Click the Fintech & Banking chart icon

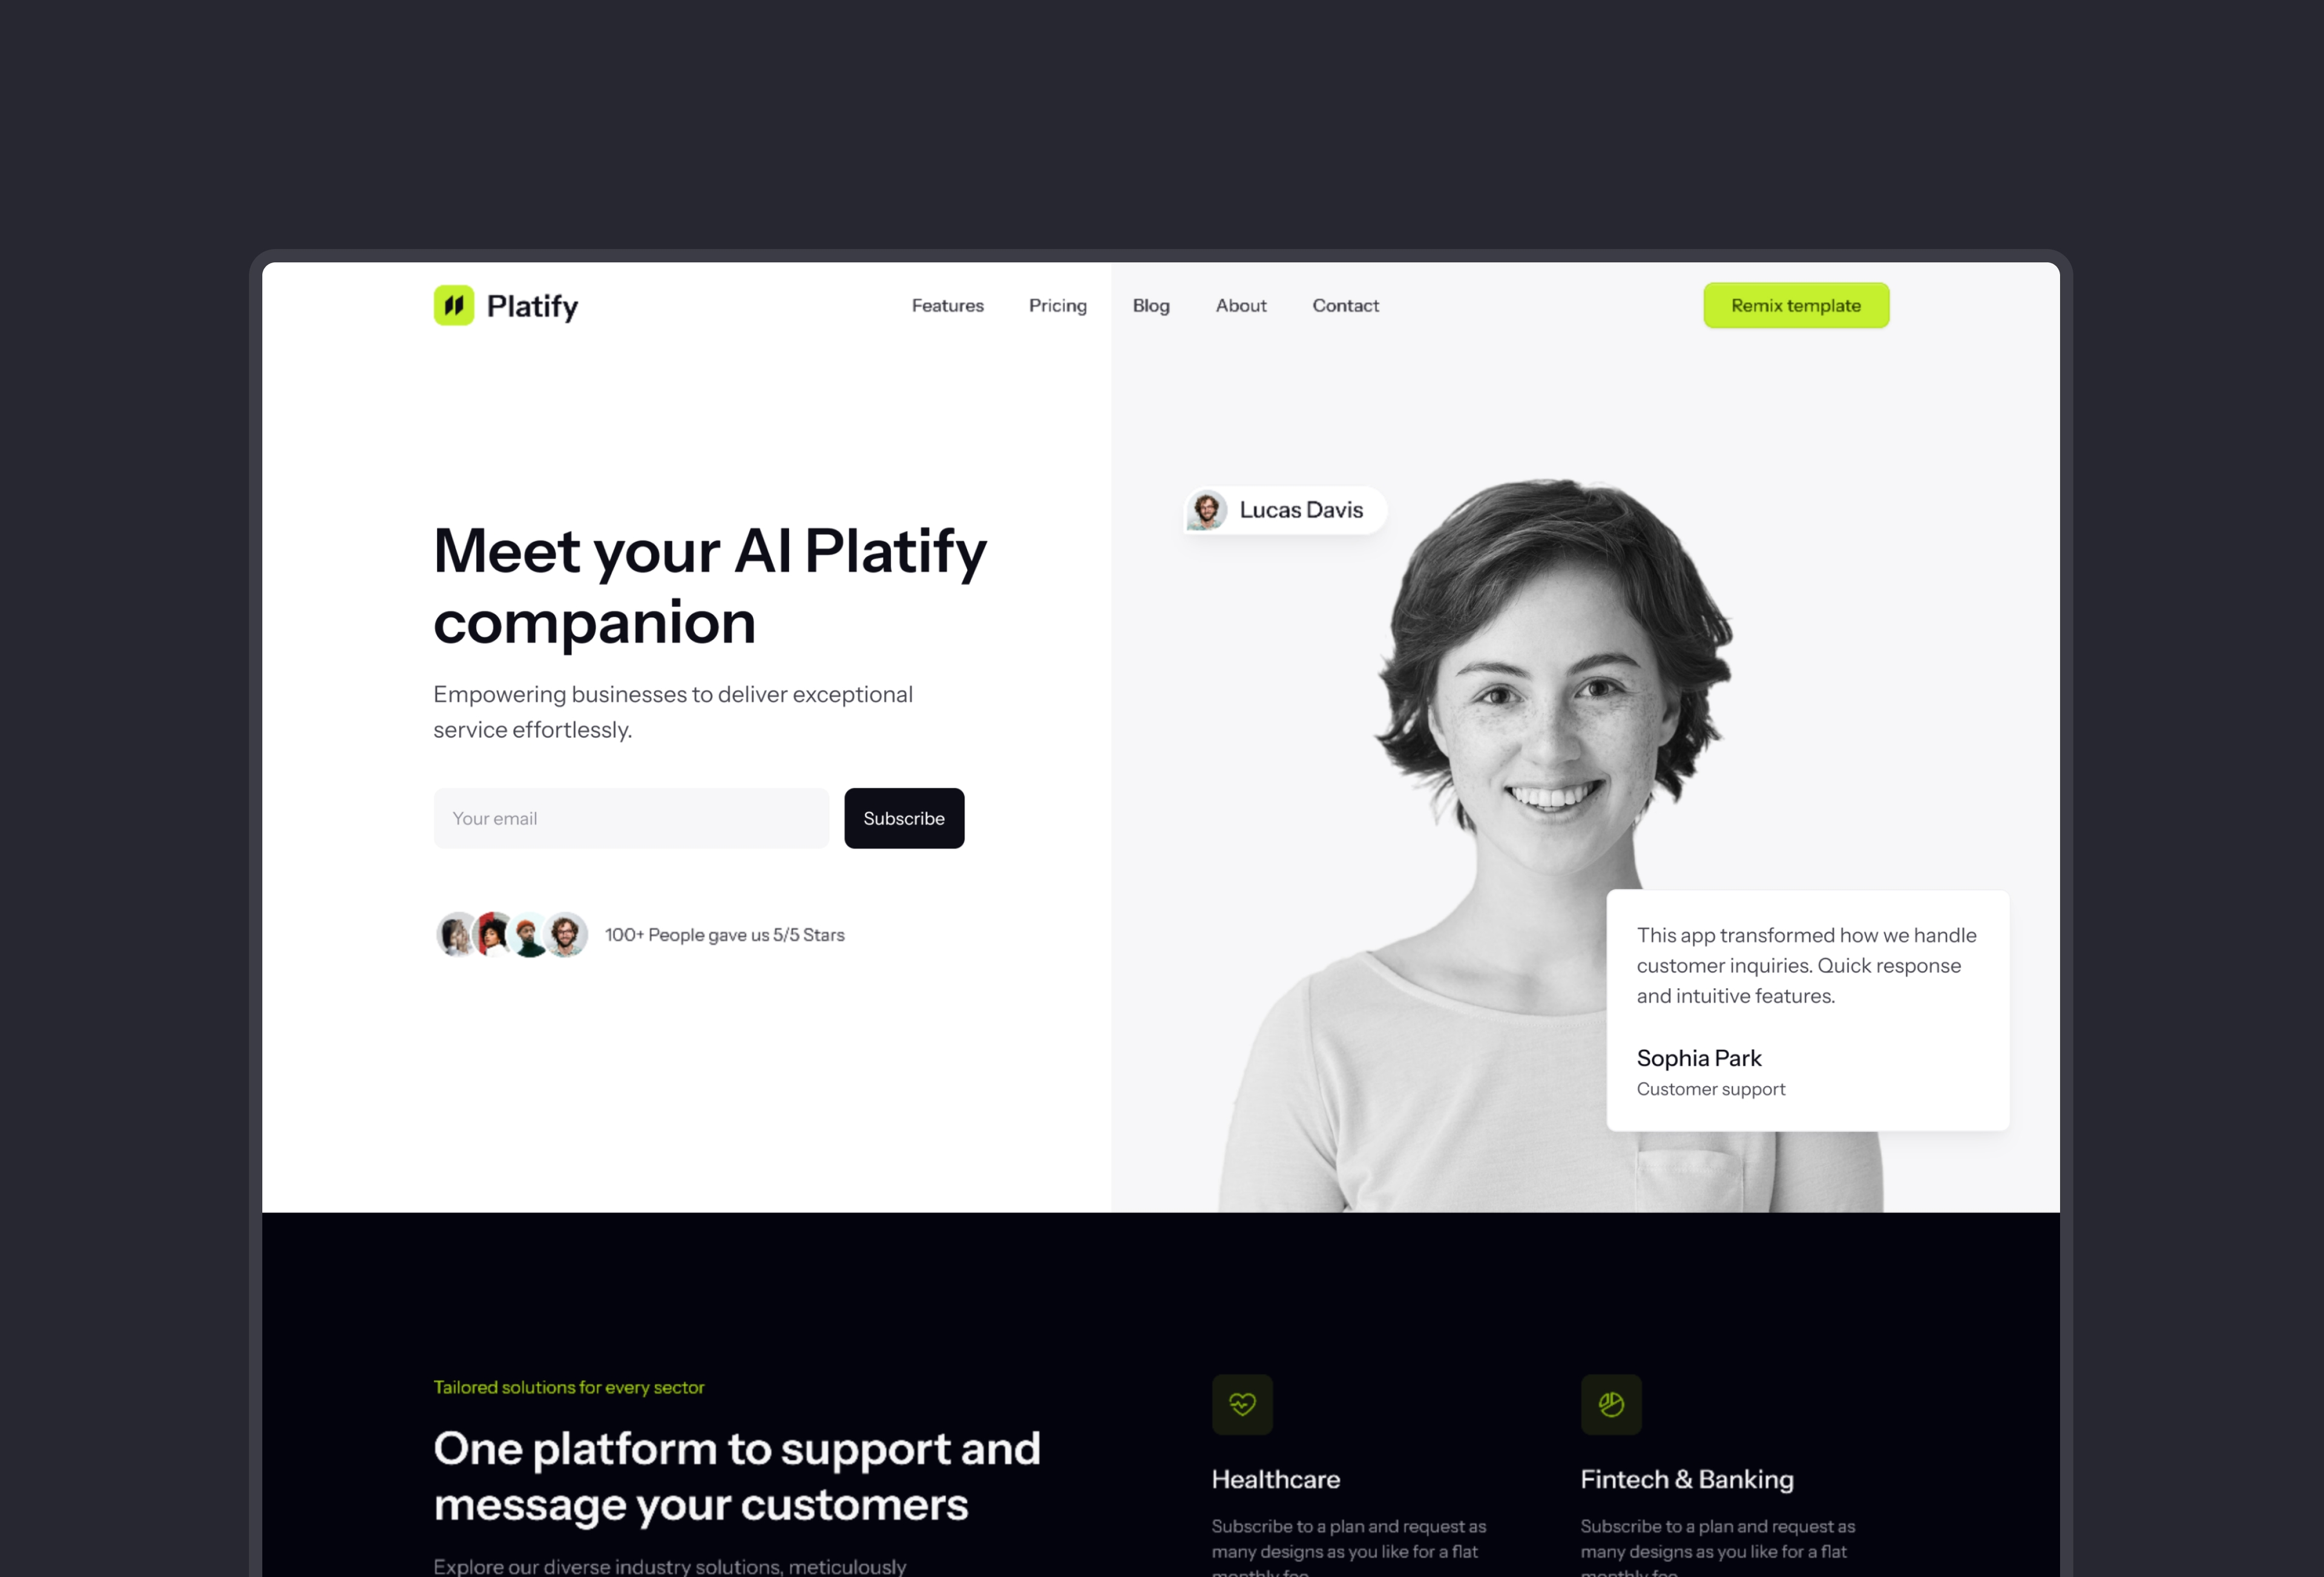coord(1612,1403)
